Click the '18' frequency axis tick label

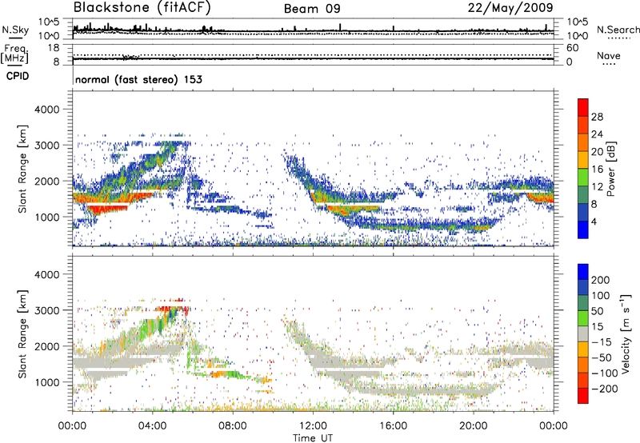[54, 48]
